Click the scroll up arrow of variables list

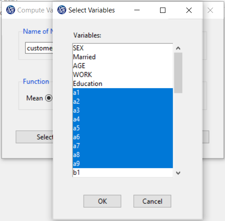point(178,48)
